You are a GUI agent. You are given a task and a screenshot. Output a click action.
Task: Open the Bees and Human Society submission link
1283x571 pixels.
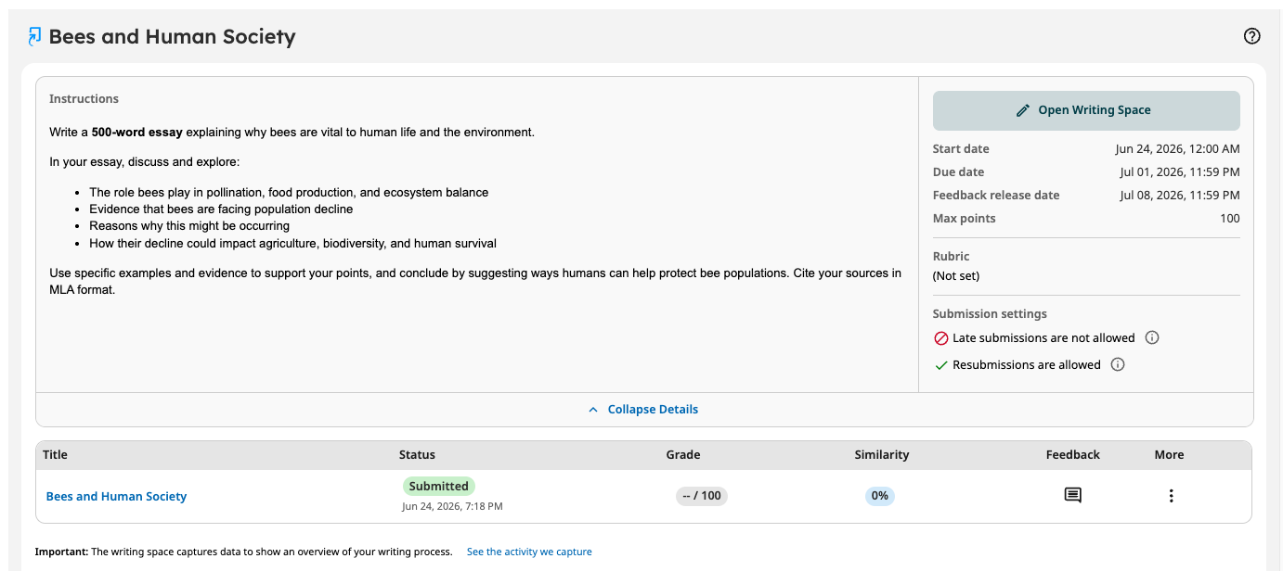(116, 496)
